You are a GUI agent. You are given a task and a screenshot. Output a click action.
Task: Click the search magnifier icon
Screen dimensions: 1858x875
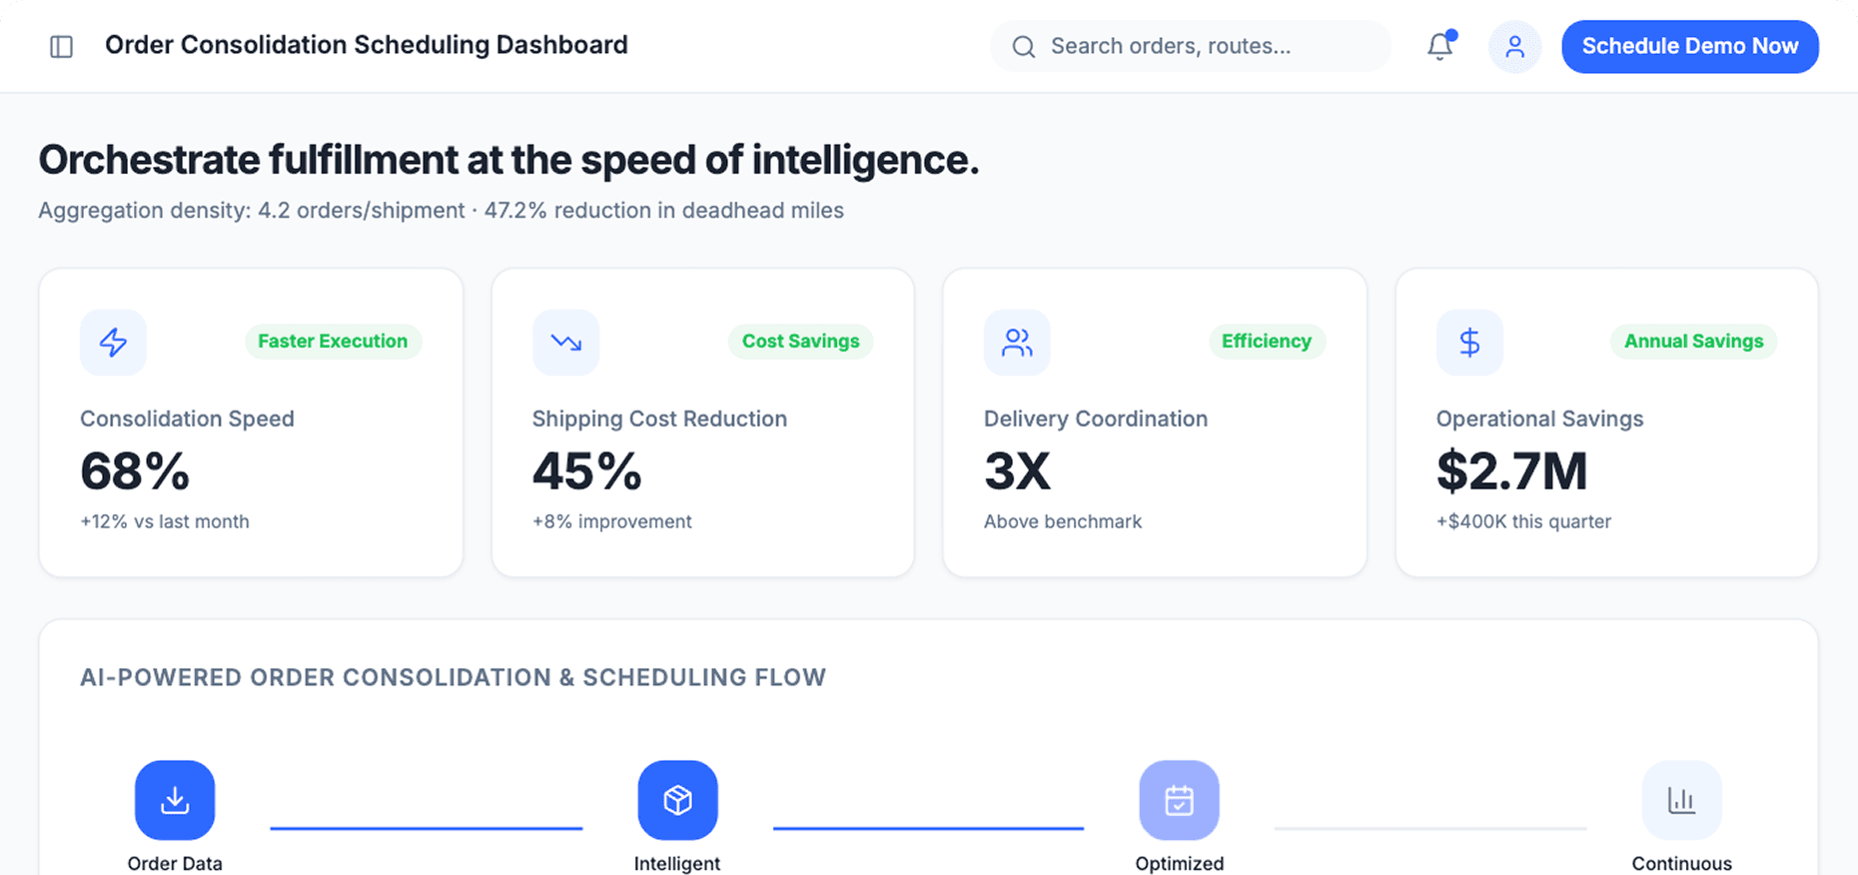click(1023, 46)
